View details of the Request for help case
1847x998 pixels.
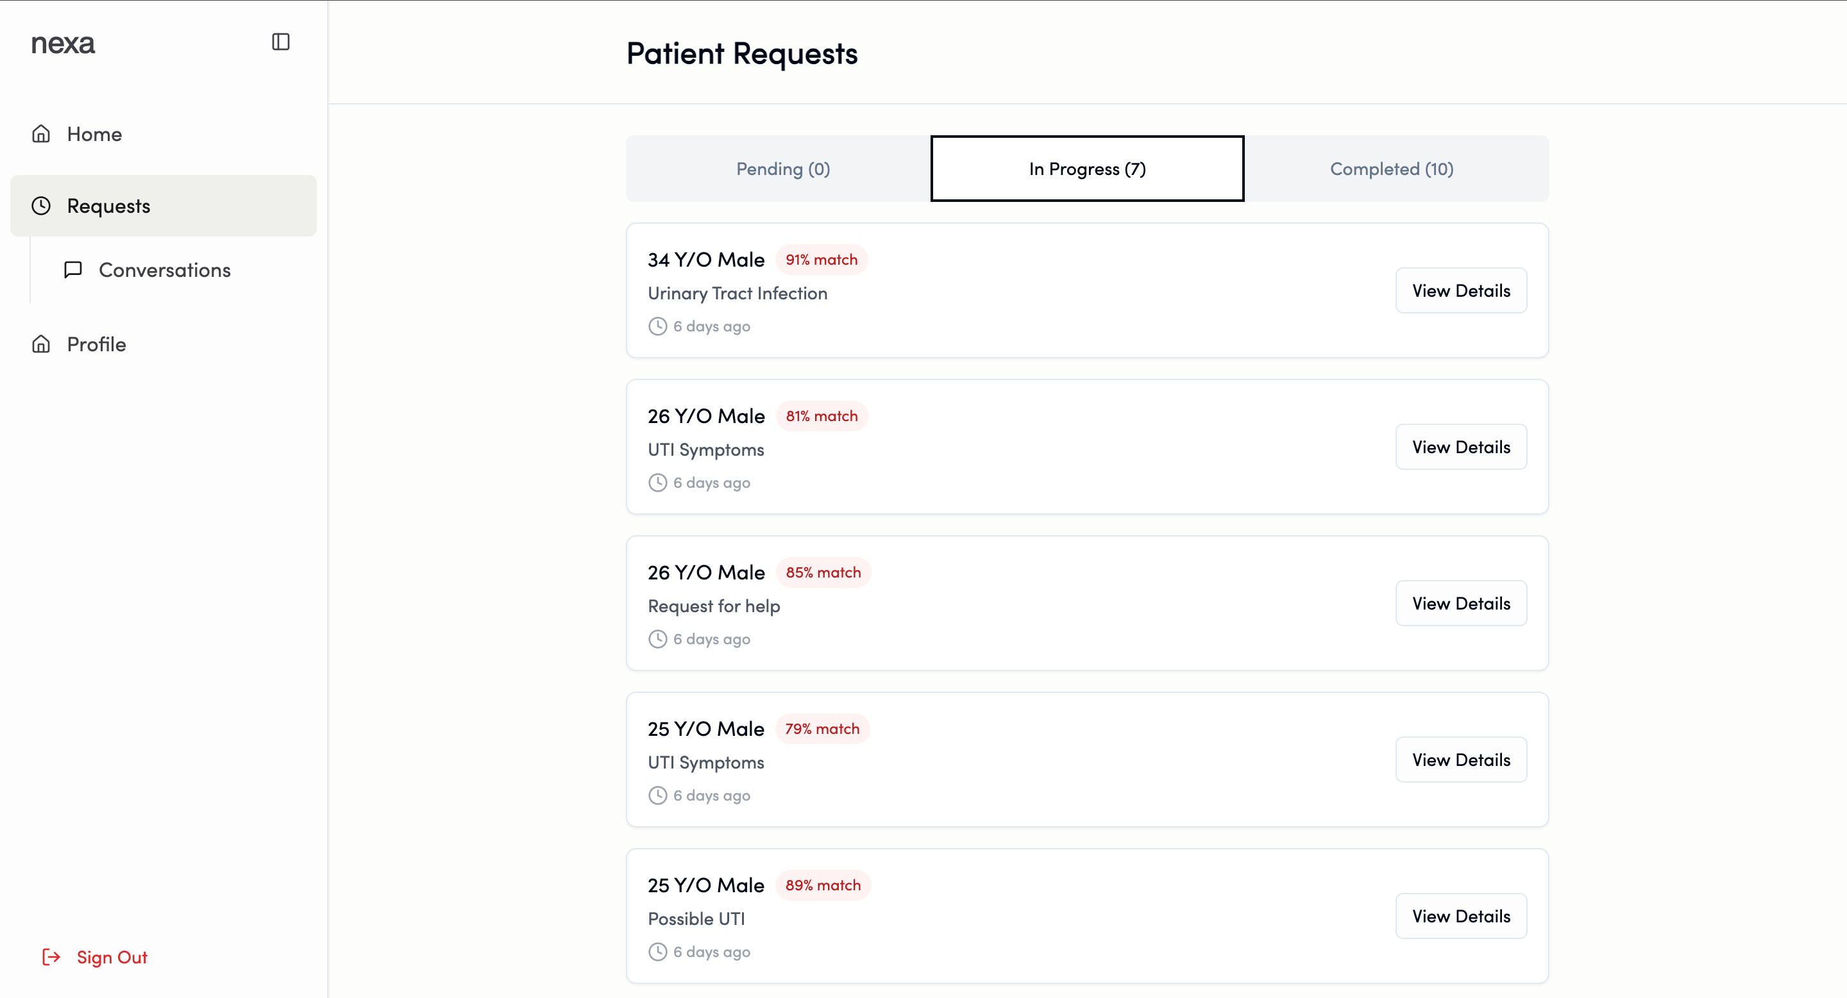[x=1462, y=603]
